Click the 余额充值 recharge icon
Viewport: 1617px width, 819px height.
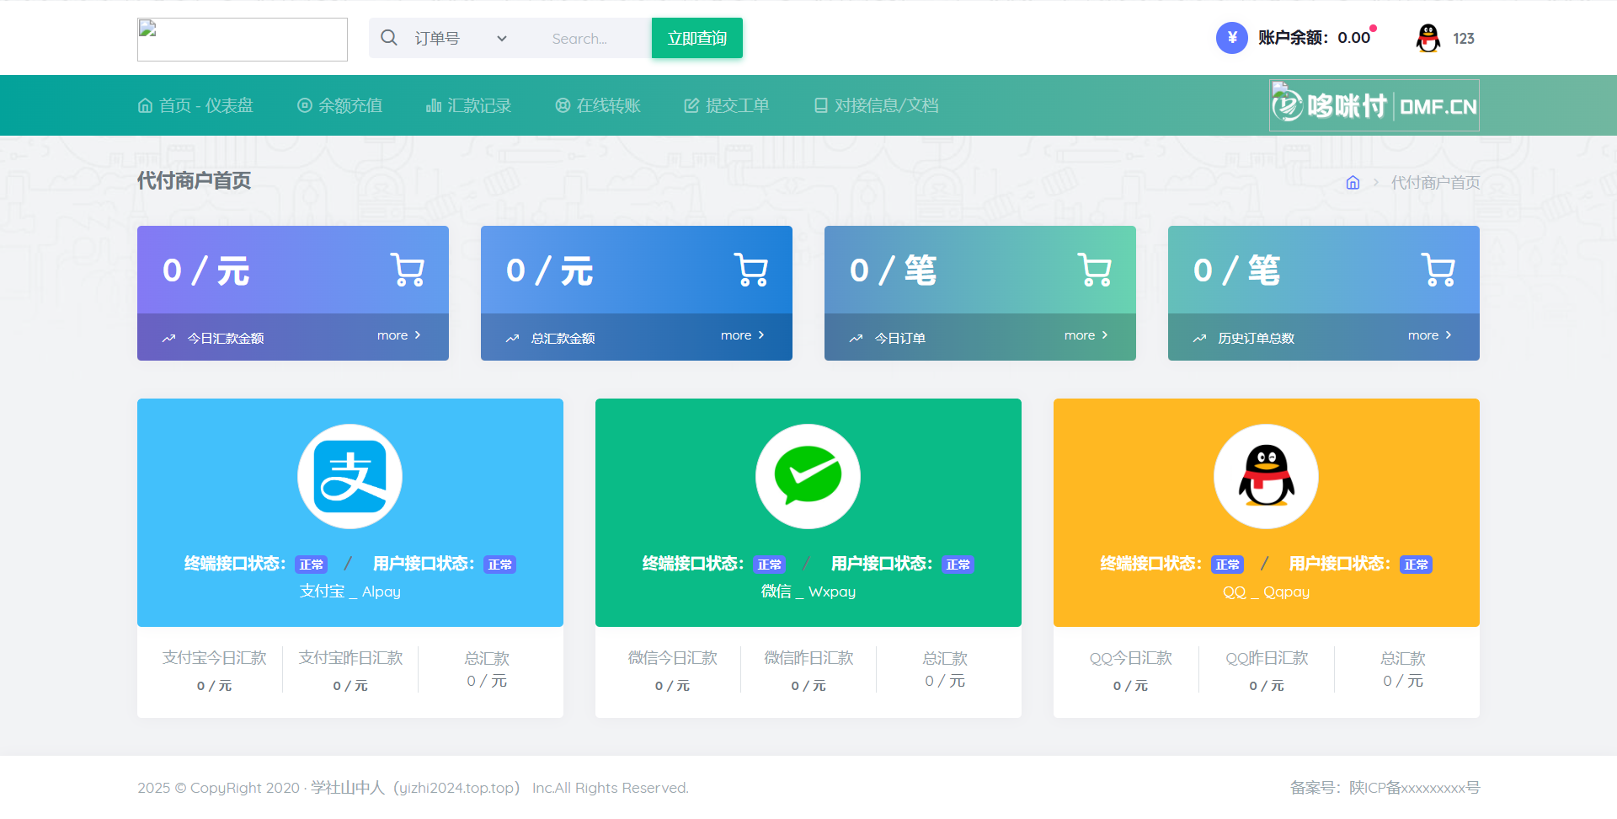coord(304,104)
